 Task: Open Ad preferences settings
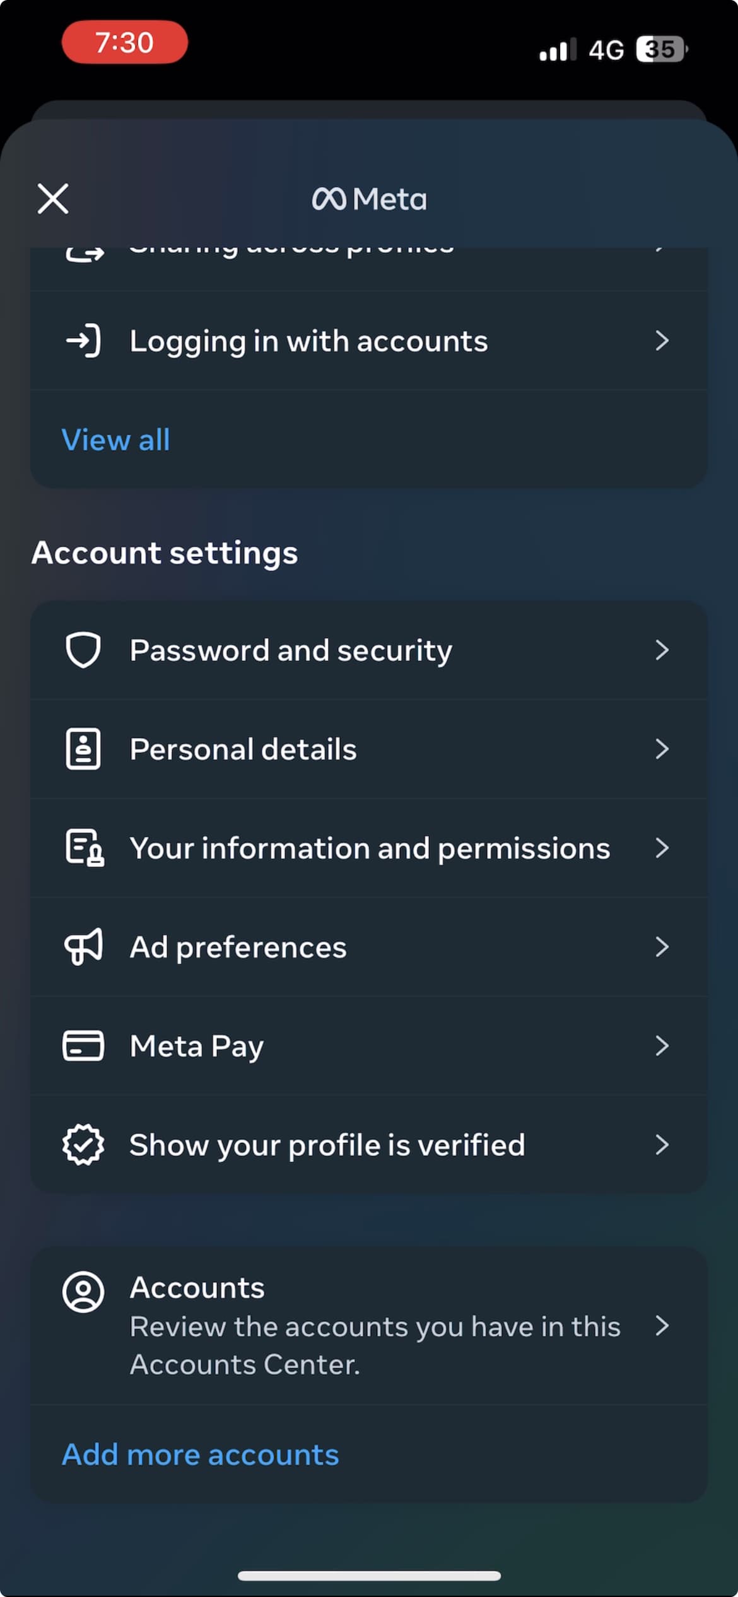point(238,947)
